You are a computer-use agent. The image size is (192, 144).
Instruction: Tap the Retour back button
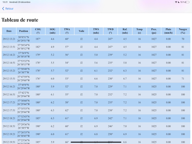tap(8, 9)
